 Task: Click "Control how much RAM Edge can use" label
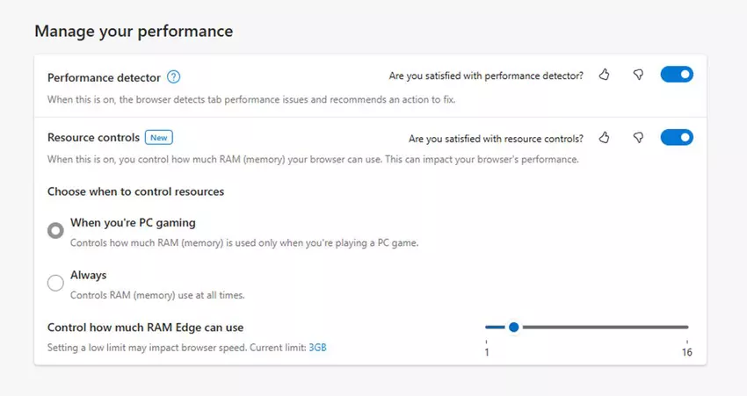pyautogui.click(x=145, y=328)
